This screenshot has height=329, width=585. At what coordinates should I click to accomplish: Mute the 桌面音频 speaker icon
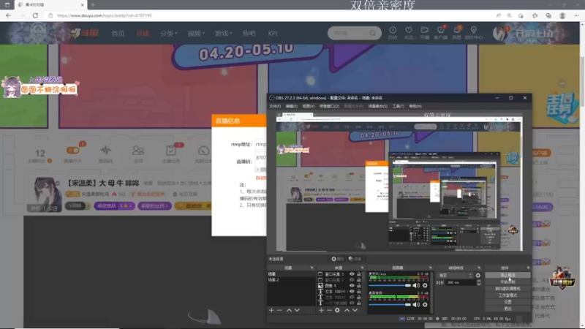[x=416, y=305]
